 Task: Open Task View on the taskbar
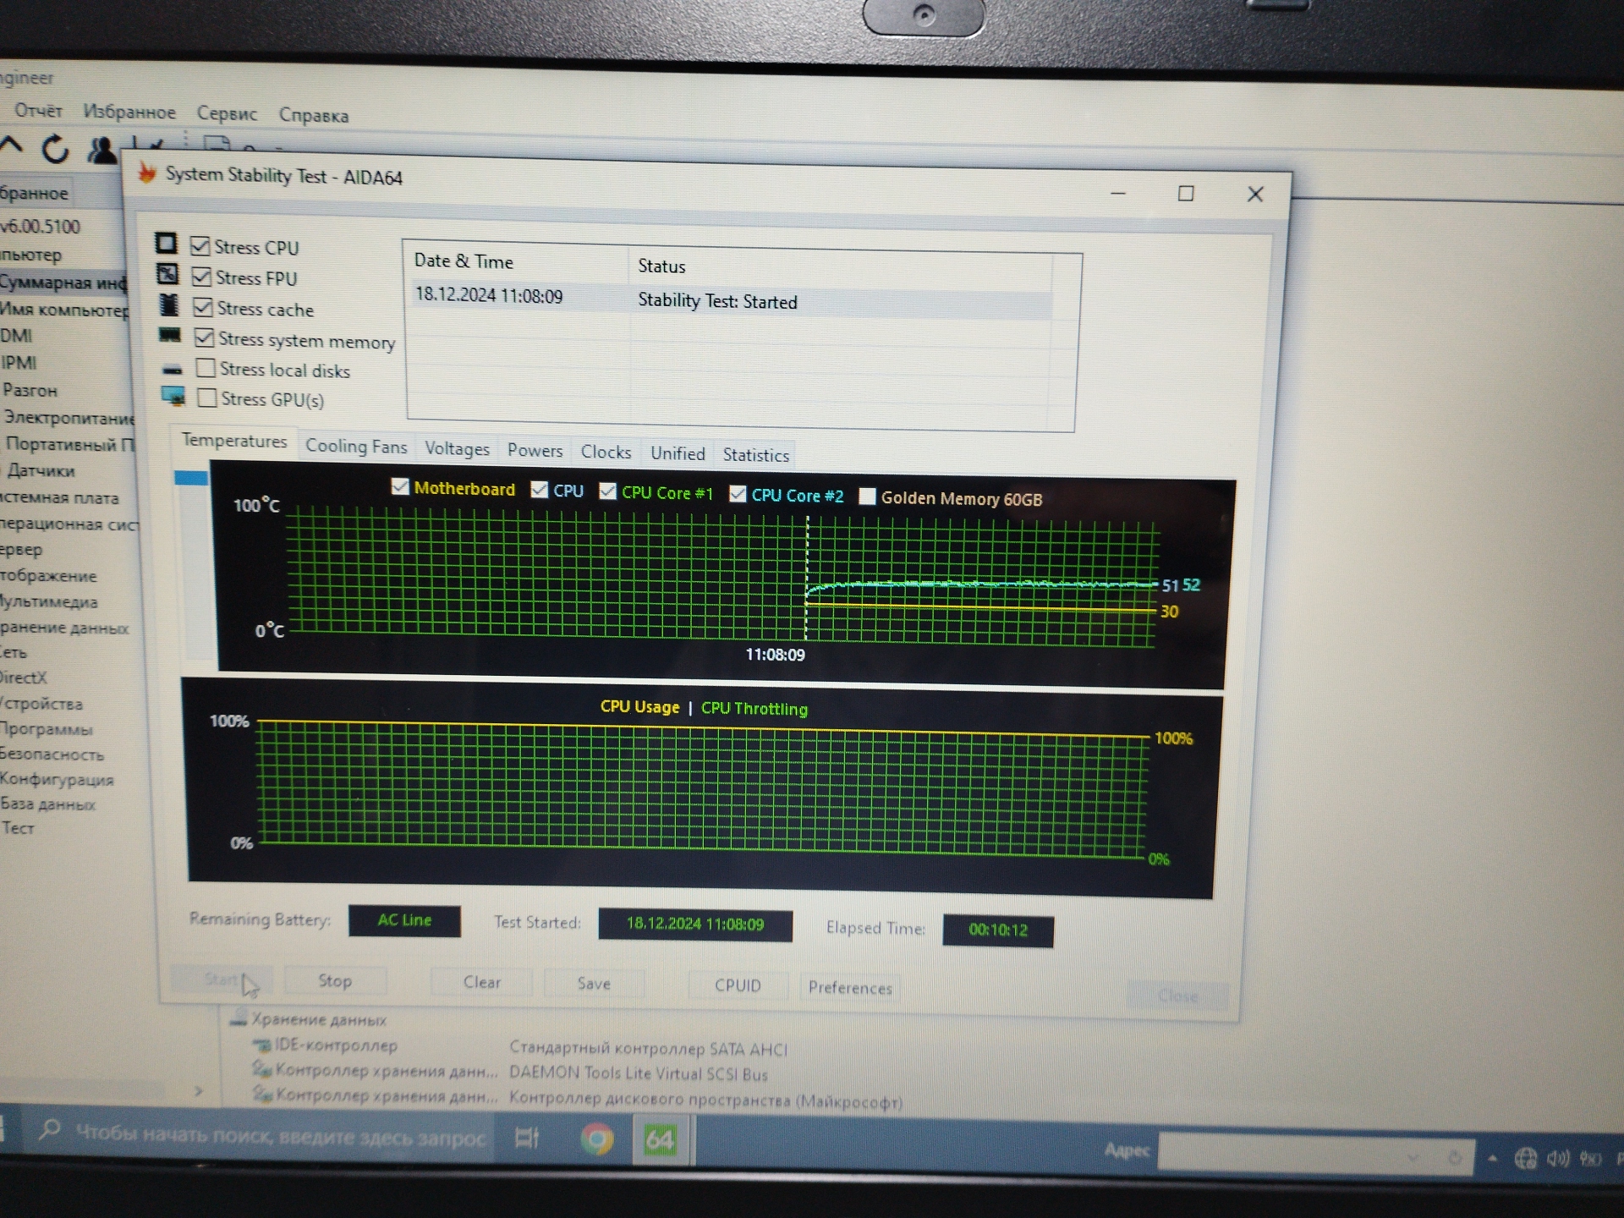tap(527, 1138)
